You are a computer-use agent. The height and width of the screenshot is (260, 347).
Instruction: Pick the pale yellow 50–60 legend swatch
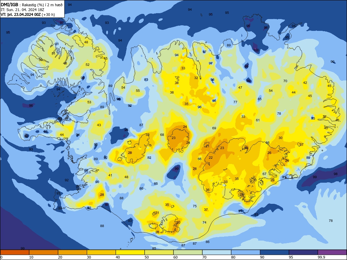159,252
